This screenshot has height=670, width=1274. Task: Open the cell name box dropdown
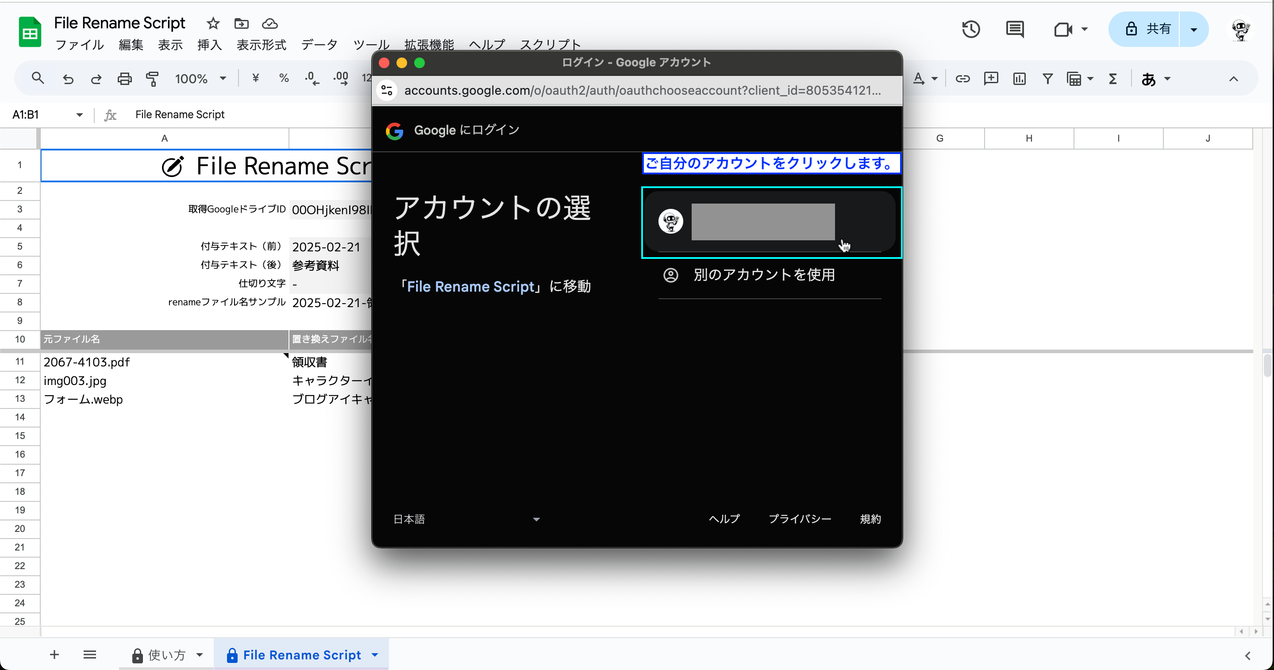point(79,115)
